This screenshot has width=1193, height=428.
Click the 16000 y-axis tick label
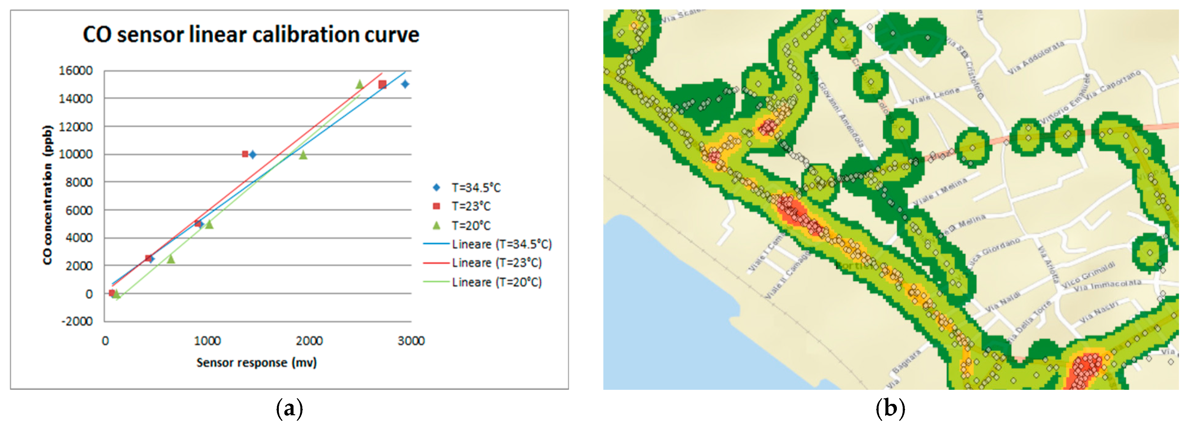point(75,71)
